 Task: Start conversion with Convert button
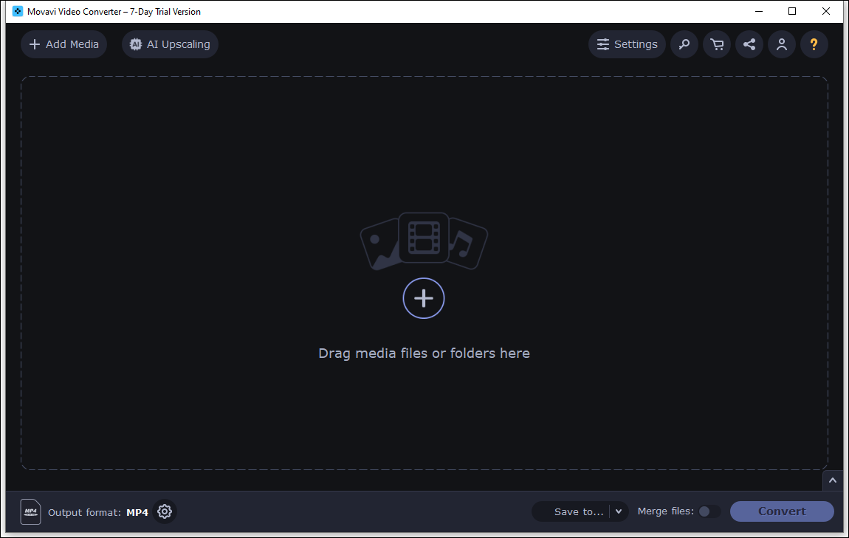782,511
